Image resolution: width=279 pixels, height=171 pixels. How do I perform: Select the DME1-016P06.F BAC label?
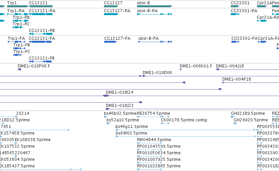tap(34, 66)
